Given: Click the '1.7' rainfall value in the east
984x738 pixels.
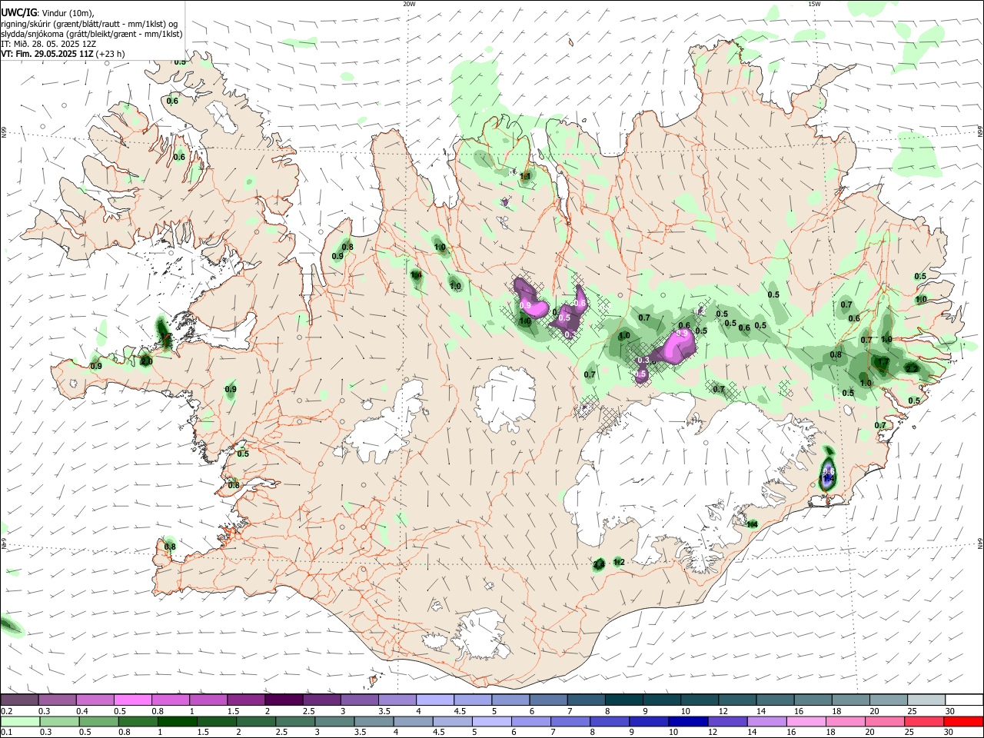Looking at the screenshot, I should tap(882, 362).
